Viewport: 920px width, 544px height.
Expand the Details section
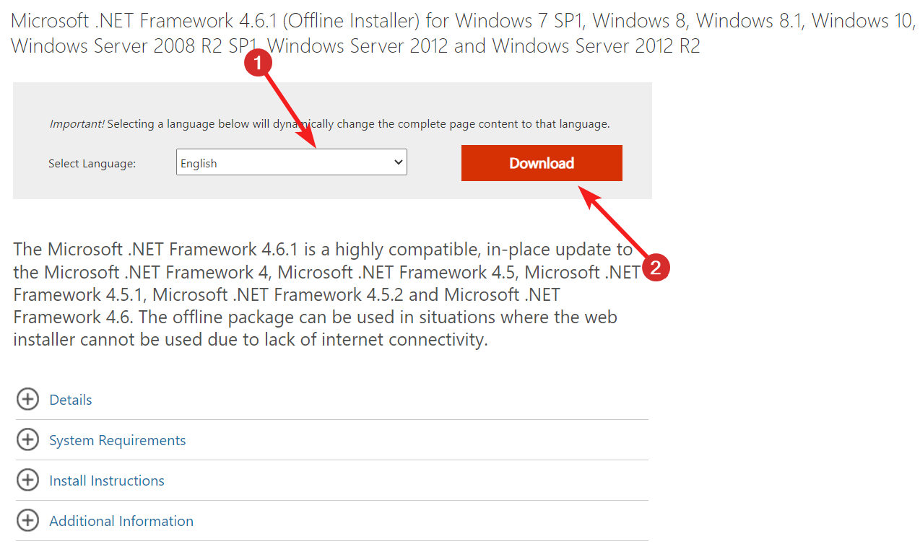(71, 400)
